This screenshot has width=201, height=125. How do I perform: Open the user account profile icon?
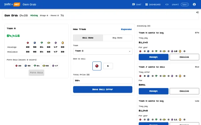pyautogui.click(x=194, y=4)
